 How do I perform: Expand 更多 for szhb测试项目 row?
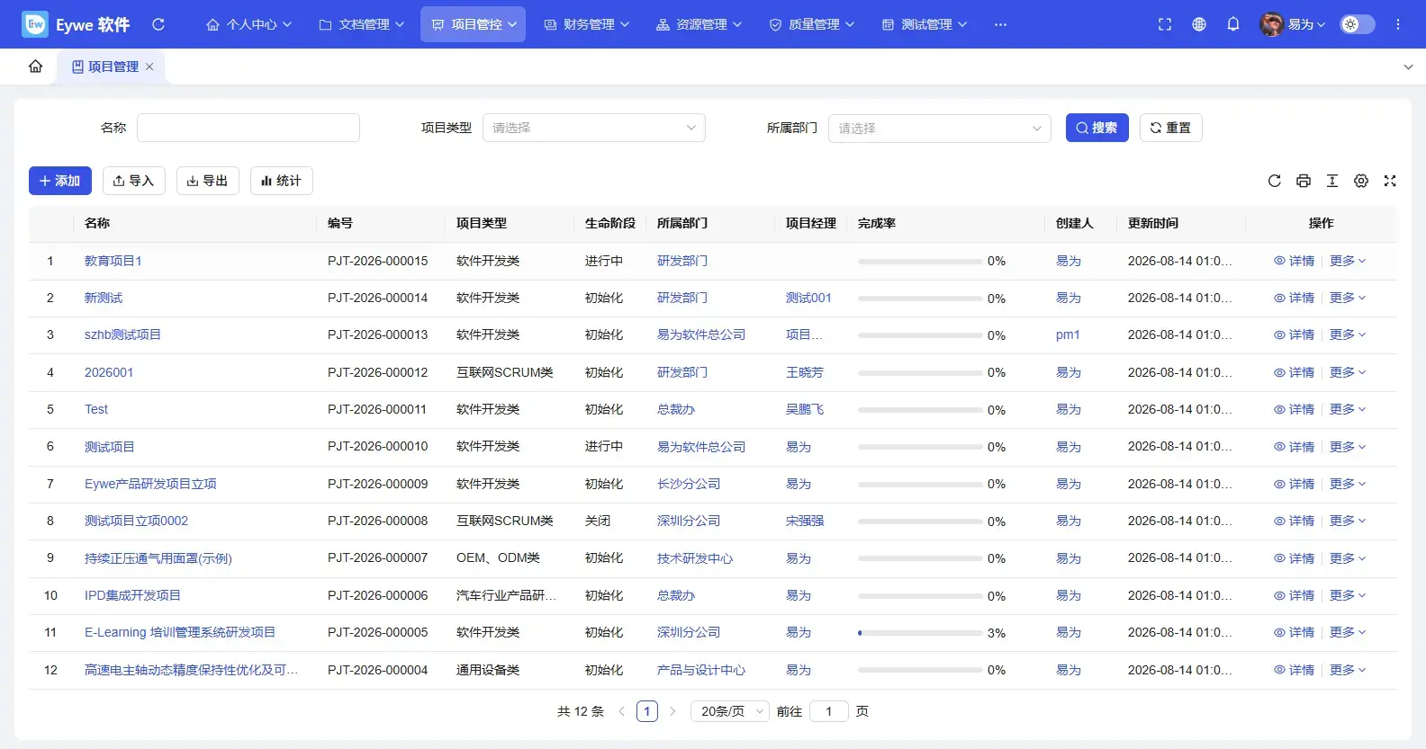click(x=1348, y=334)
